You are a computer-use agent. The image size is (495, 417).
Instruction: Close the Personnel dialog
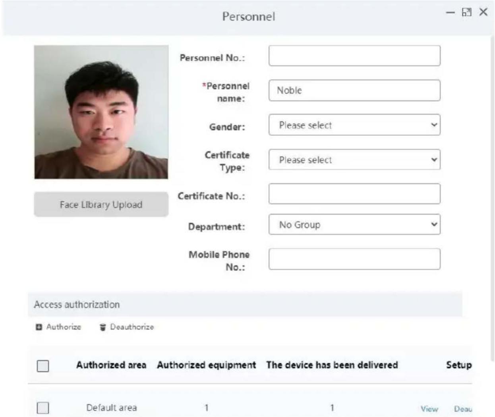tap(483, 12)
